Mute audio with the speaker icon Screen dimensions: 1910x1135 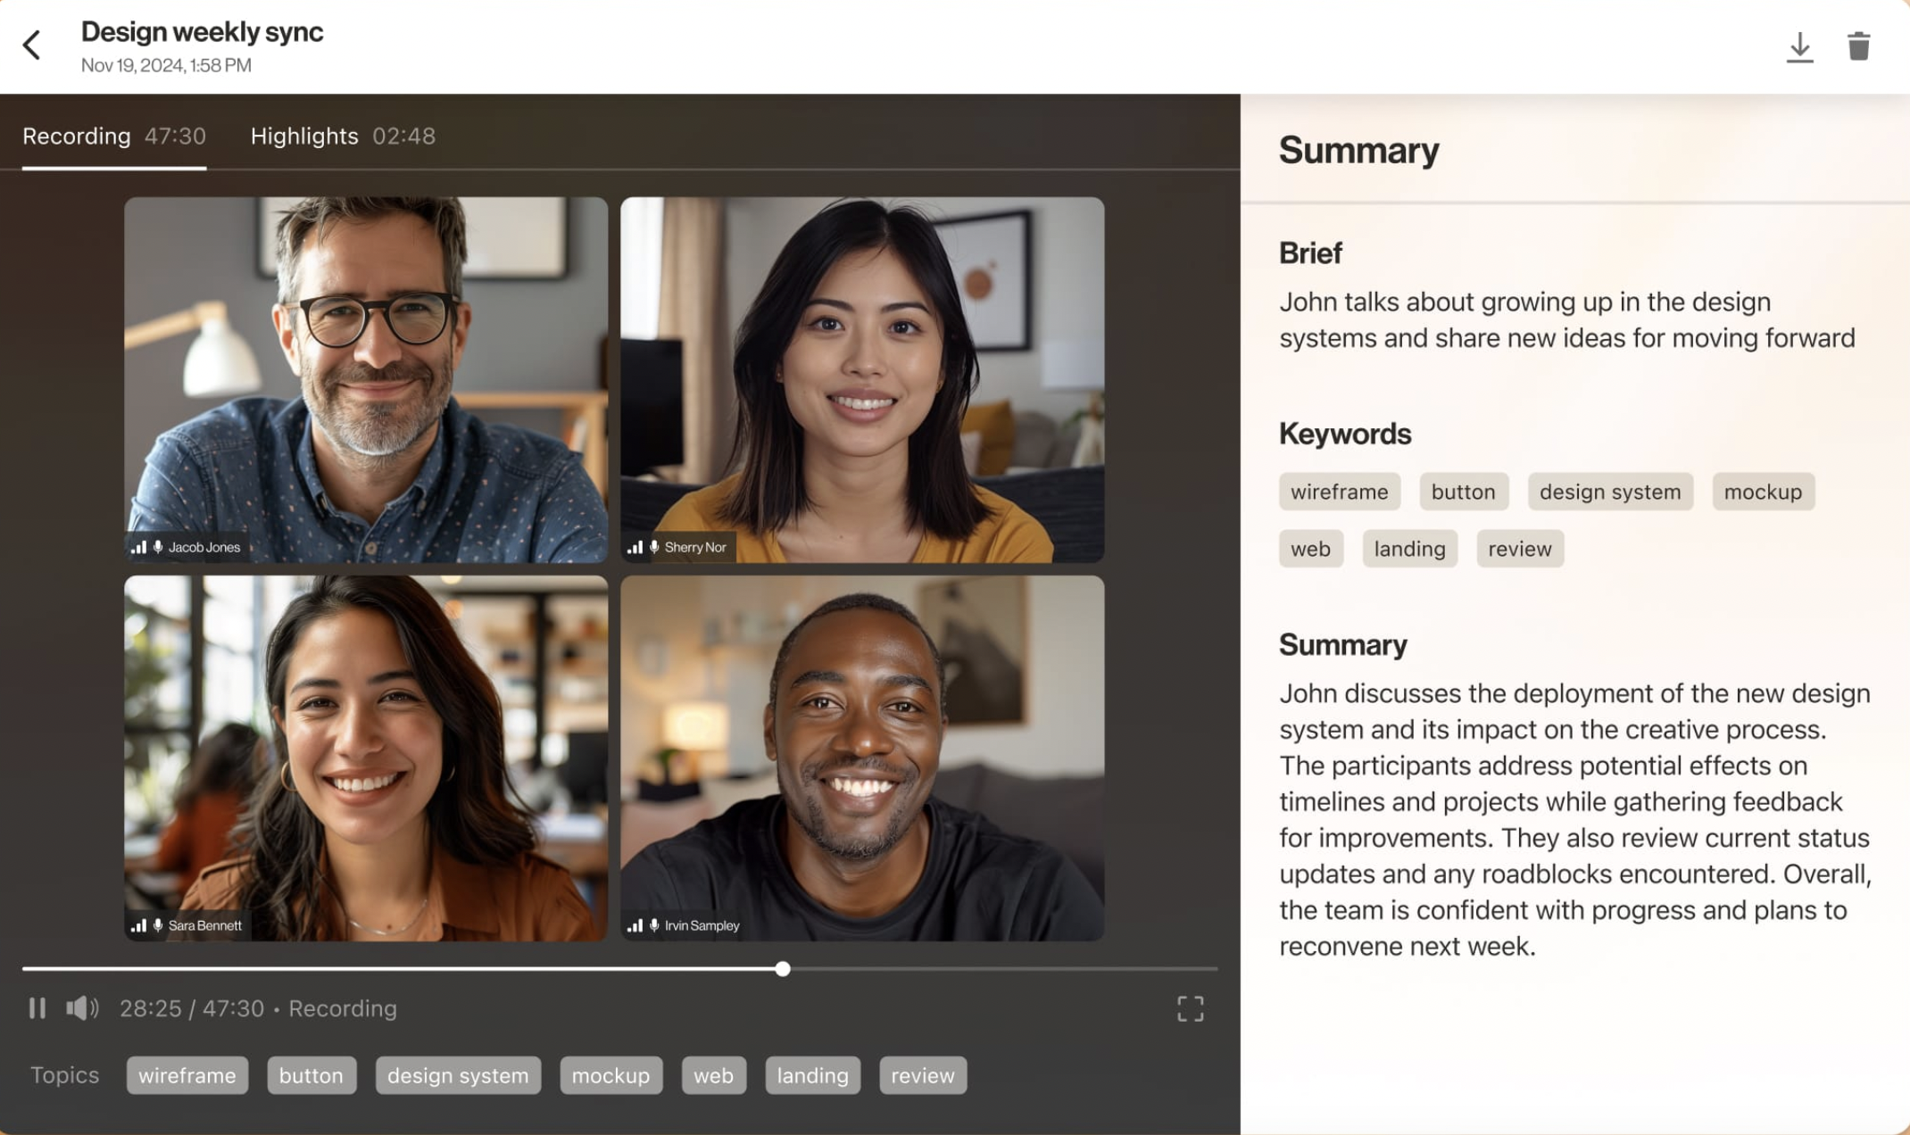81,1008
